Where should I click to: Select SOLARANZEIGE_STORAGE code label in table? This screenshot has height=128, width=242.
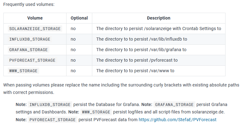tap(35, 29)
